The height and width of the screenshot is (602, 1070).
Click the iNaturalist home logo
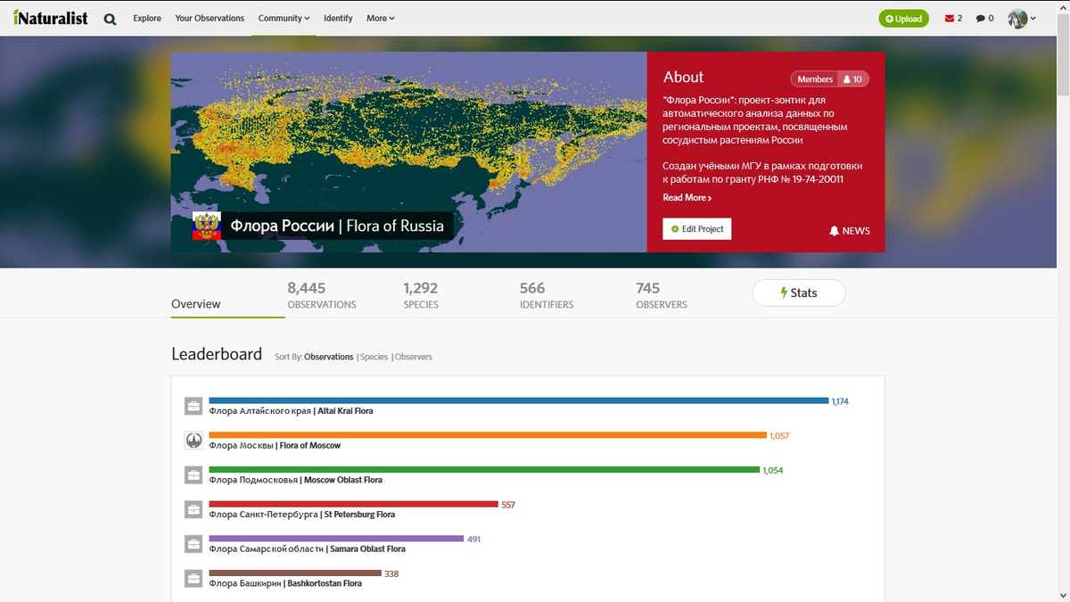pos(50,18)
